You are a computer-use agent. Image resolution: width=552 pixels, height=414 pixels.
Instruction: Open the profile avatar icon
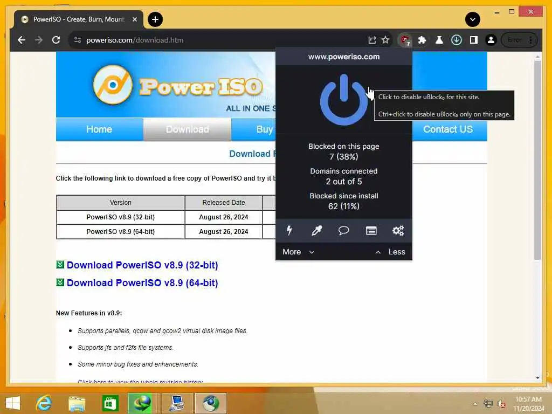pos(491,40)
